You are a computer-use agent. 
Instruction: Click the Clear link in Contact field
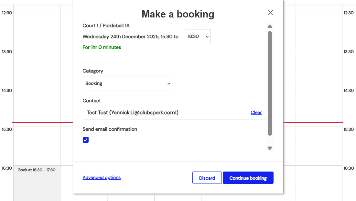click(x=256, y=113)
